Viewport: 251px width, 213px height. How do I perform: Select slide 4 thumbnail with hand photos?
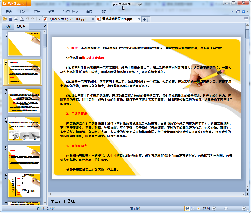(x=24, y=129)
